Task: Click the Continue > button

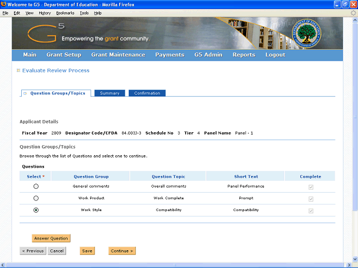Action: point(122,251)
